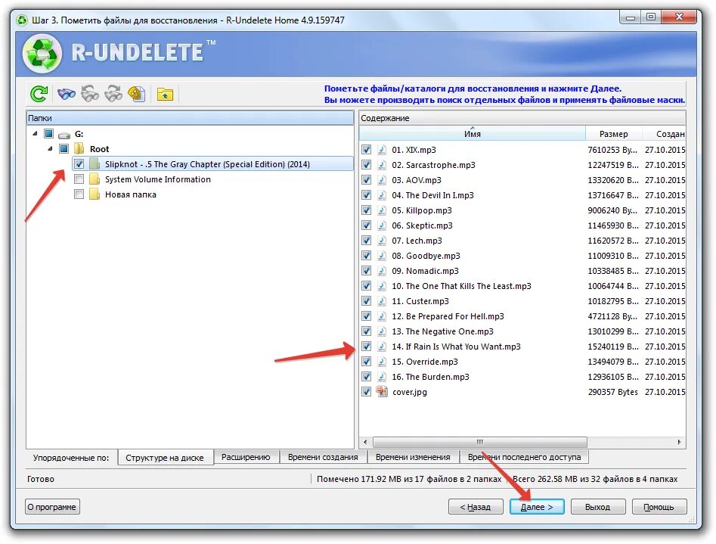Sort by the Имя column header
Screen dimensions: 716x544
point(472,133)
